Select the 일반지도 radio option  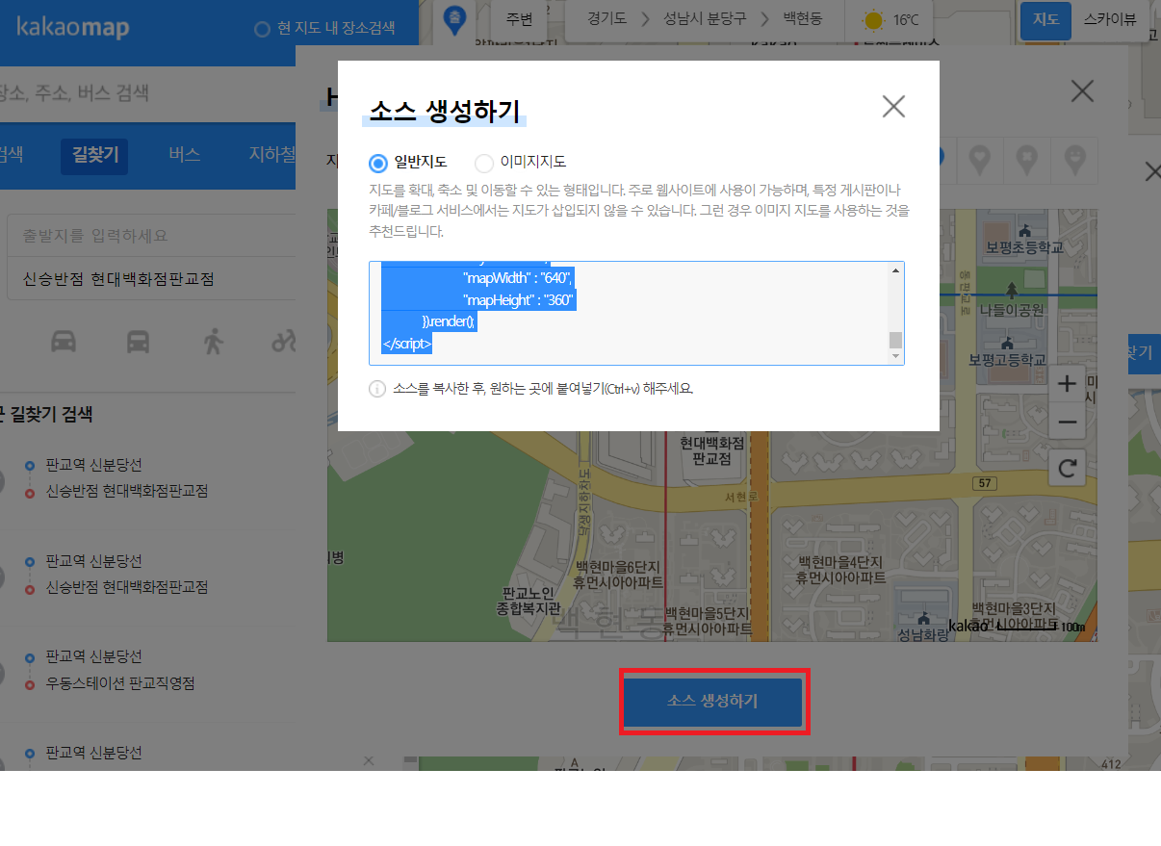tap(378, 163)
